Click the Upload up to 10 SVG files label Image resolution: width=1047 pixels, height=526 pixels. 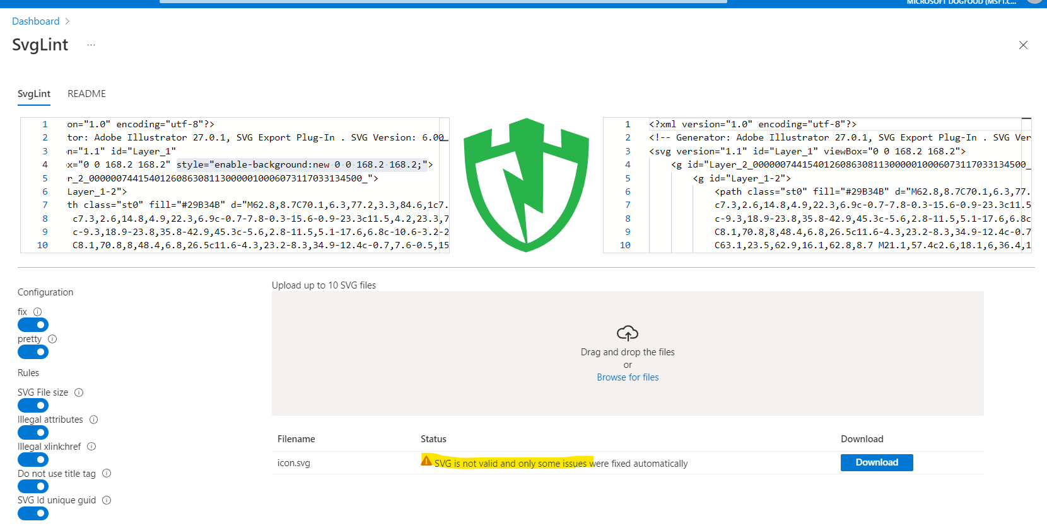(x=324, y=285)
